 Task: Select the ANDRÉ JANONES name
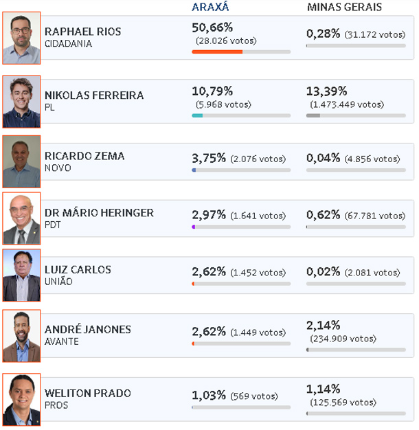click(88, 329)
